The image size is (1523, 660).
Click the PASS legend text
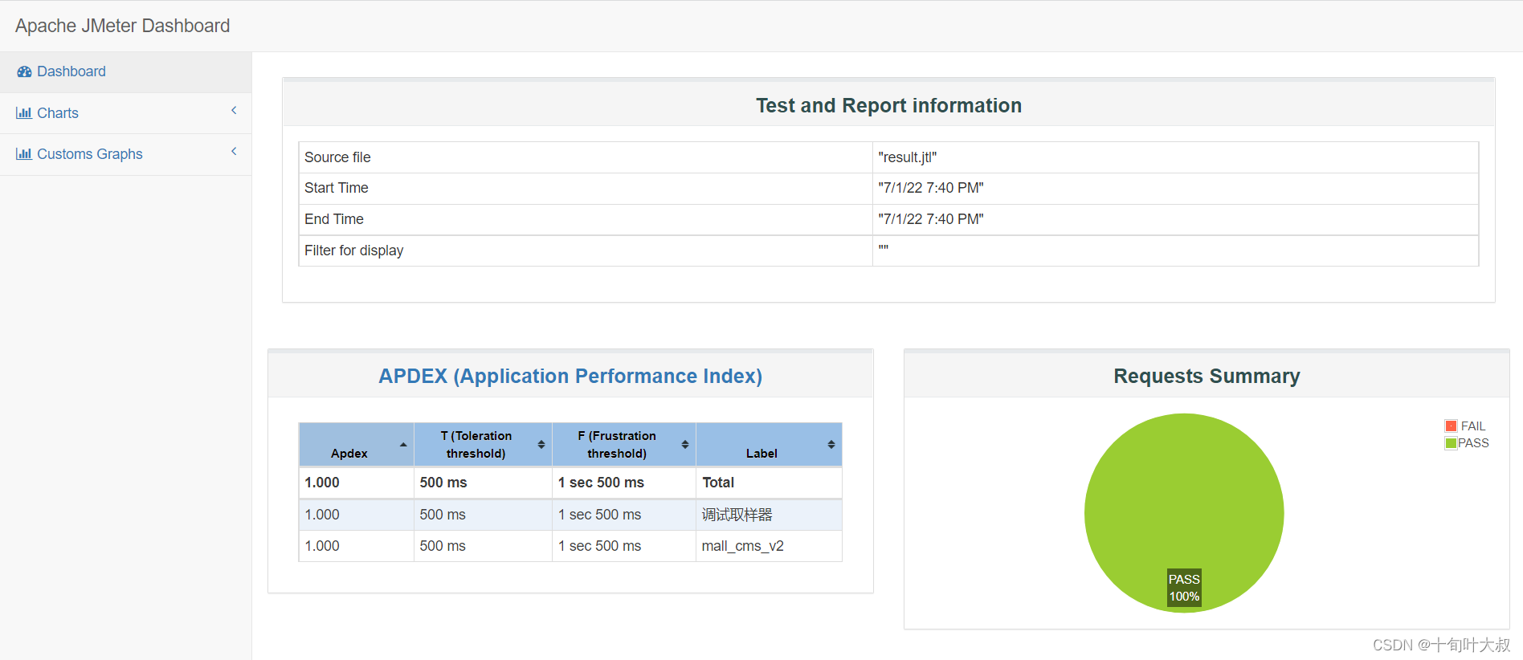coord(1473,443)
